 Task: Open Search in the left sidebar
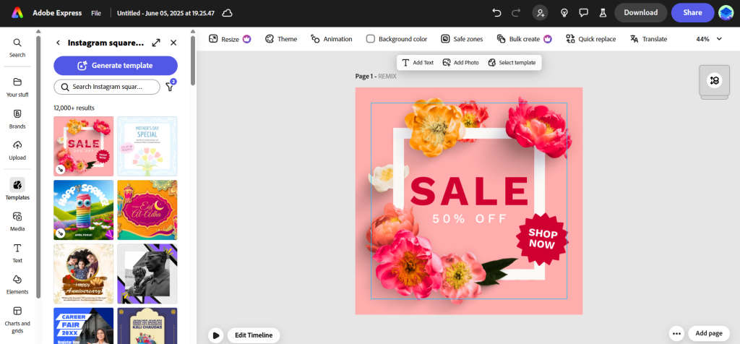point(17,48)
